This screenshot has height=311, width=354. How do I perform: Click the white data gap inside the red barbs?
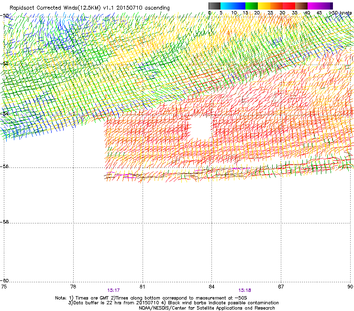pos(201,129)
